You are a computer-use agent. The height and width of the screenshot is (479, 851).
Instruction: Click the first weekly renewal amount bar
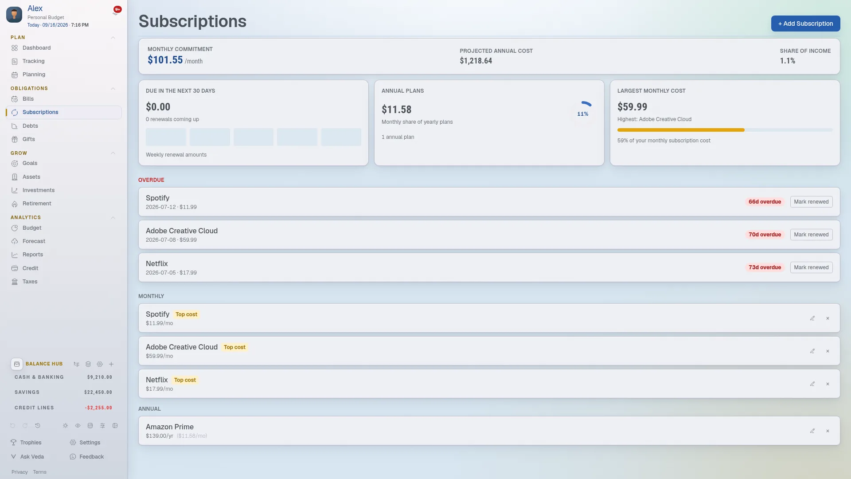pyautogui.click(x=166, y=137)
